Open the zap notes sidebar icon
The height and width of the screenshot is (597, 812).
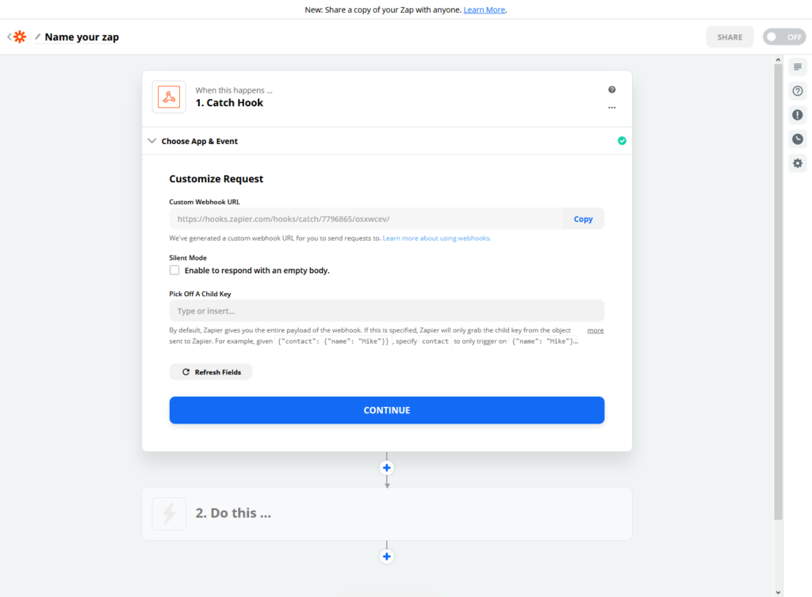798,67
